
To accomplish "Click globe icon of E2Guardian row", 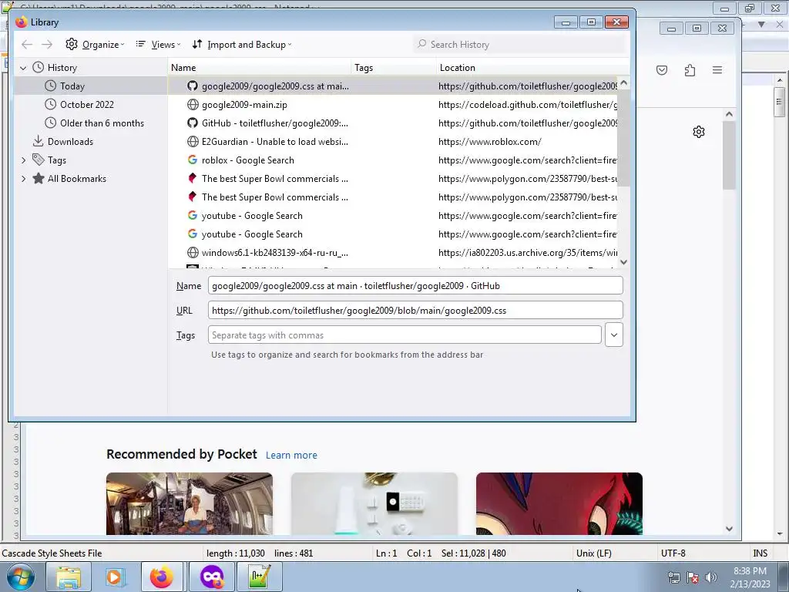I will 192,142.
